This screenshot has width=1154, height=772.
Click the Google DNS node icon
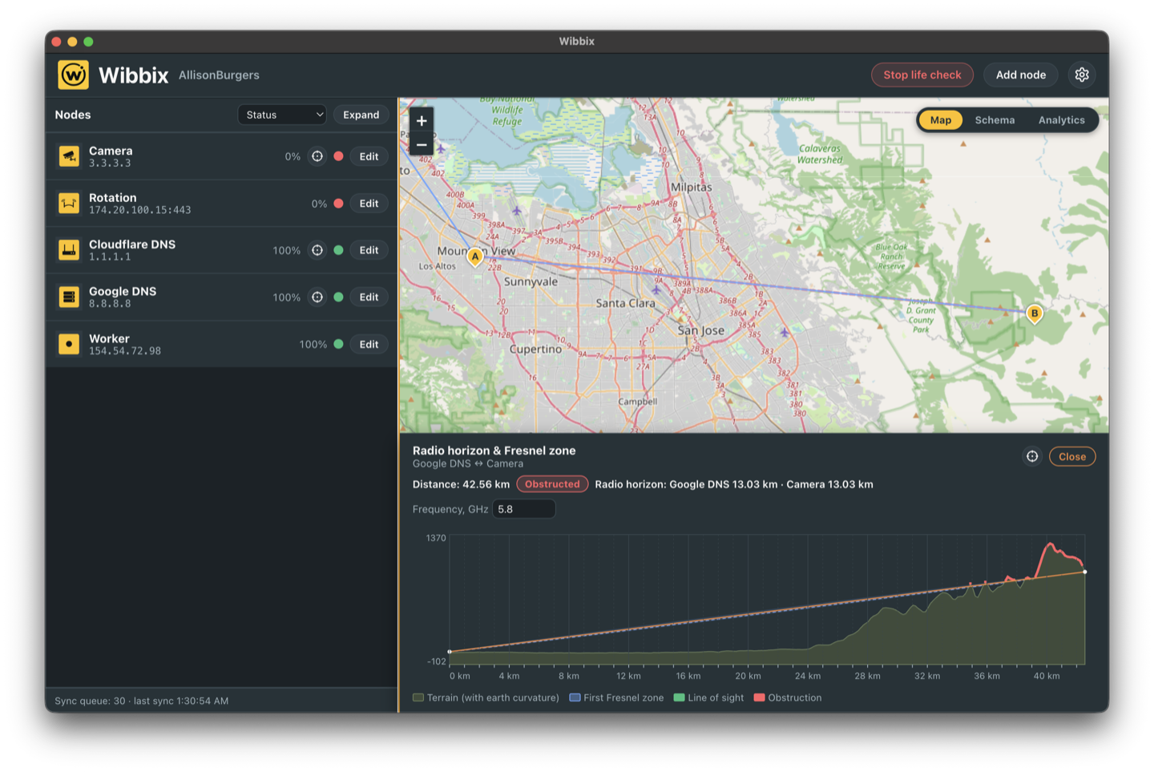point(69,297)
